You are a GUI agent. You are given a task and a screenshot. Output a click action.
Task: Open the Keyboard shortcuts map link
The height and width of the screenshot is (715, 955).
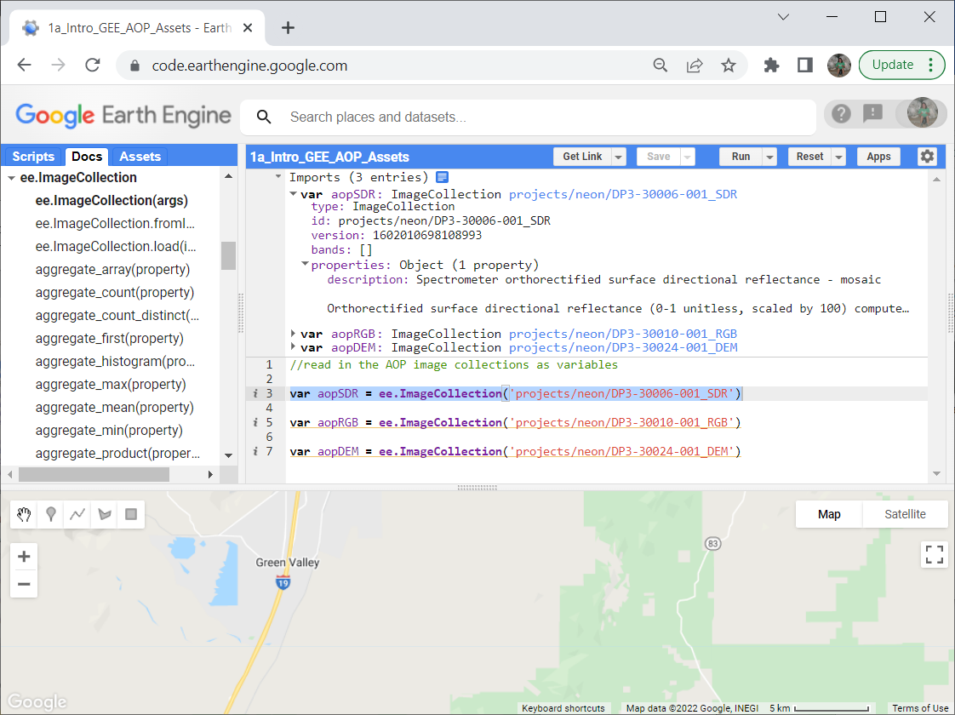563,708
